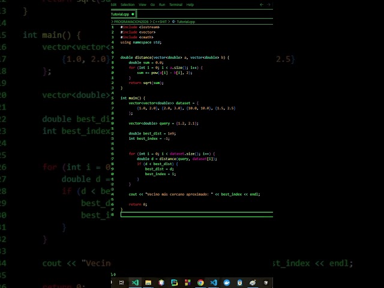Open the View menu
Image resolution: width=384 pixels, height=288 pixels.
[142, 5]
